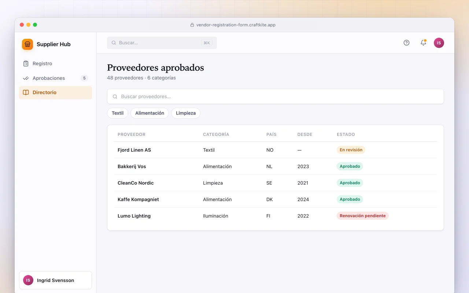
Task: Click the PAÍS column header
Action: pyautogui.click(x=272, y=134)
